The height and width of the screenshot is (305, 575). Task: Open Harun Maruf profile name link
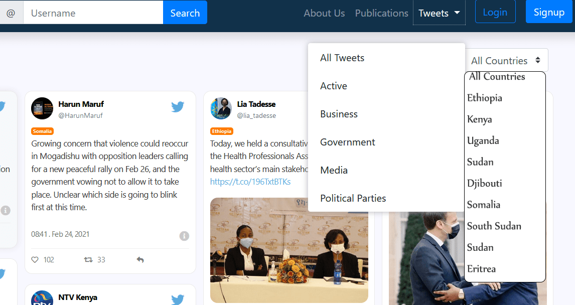coord(81,104)
